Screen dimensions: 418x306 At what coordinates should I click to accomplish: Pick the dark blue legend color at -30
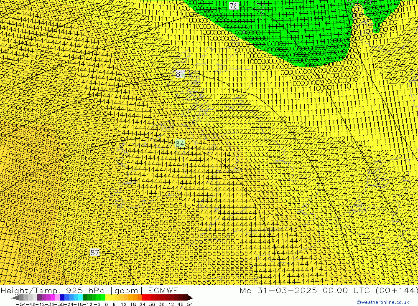pyautogui.click(x=62, y=298)
